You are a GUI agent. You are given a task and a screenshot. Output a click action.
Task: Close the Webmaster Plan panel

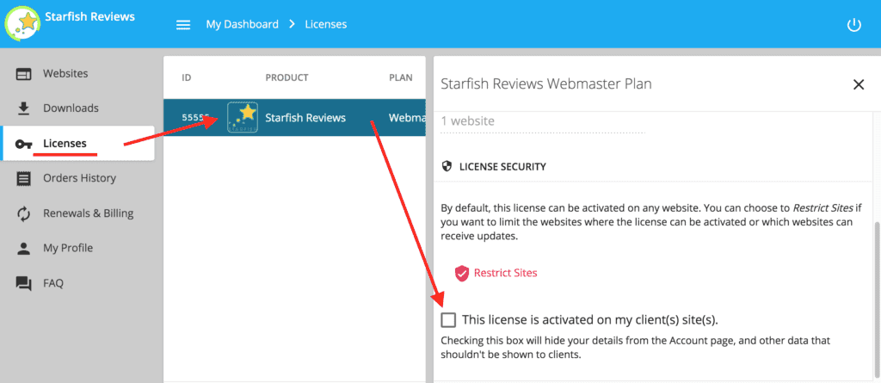(x=858, y=84)
